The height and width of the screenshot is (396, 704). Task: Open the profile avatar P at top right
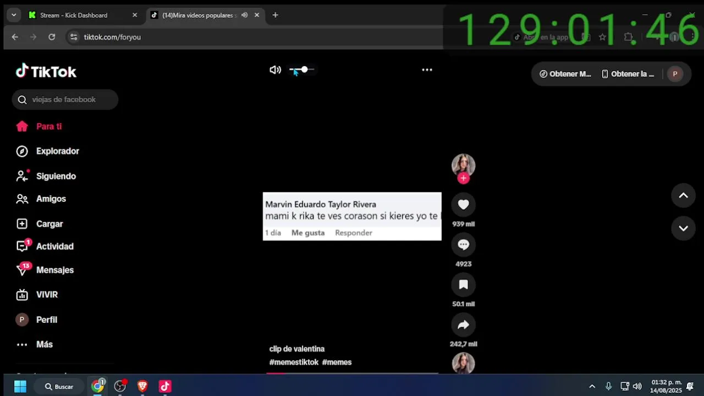click(675, 74)
